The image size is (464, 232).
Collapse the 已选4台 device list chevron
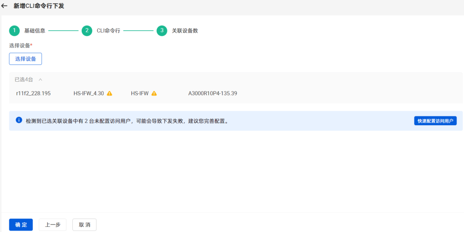(x=40, y=79)
